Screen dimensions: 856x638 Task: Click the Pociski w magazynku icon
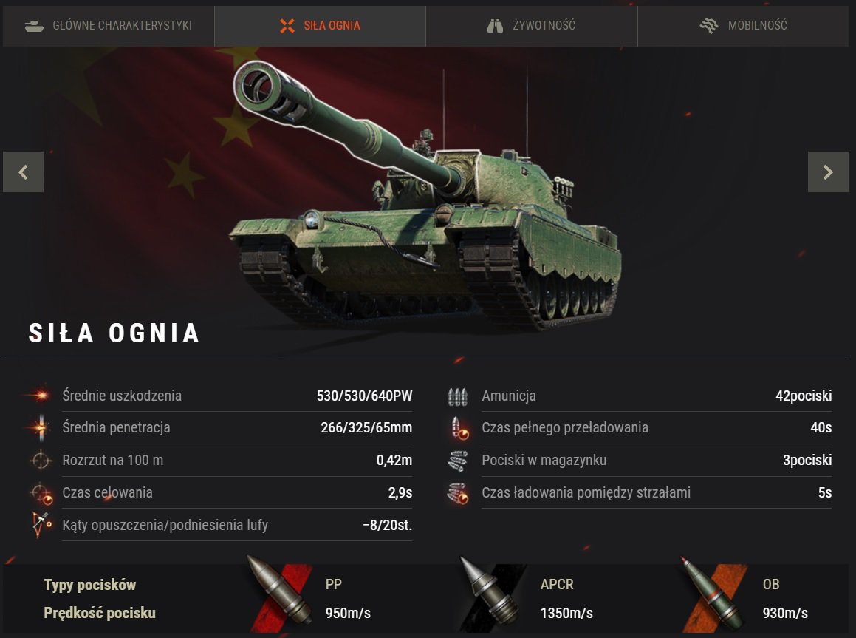[x=457, y=461]
